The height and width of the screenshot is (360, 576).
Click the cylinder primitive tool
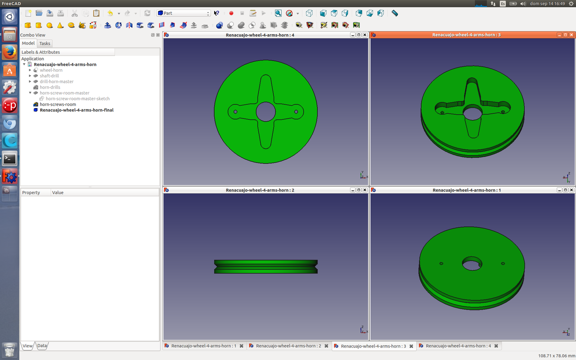click(x=39, y=25)
